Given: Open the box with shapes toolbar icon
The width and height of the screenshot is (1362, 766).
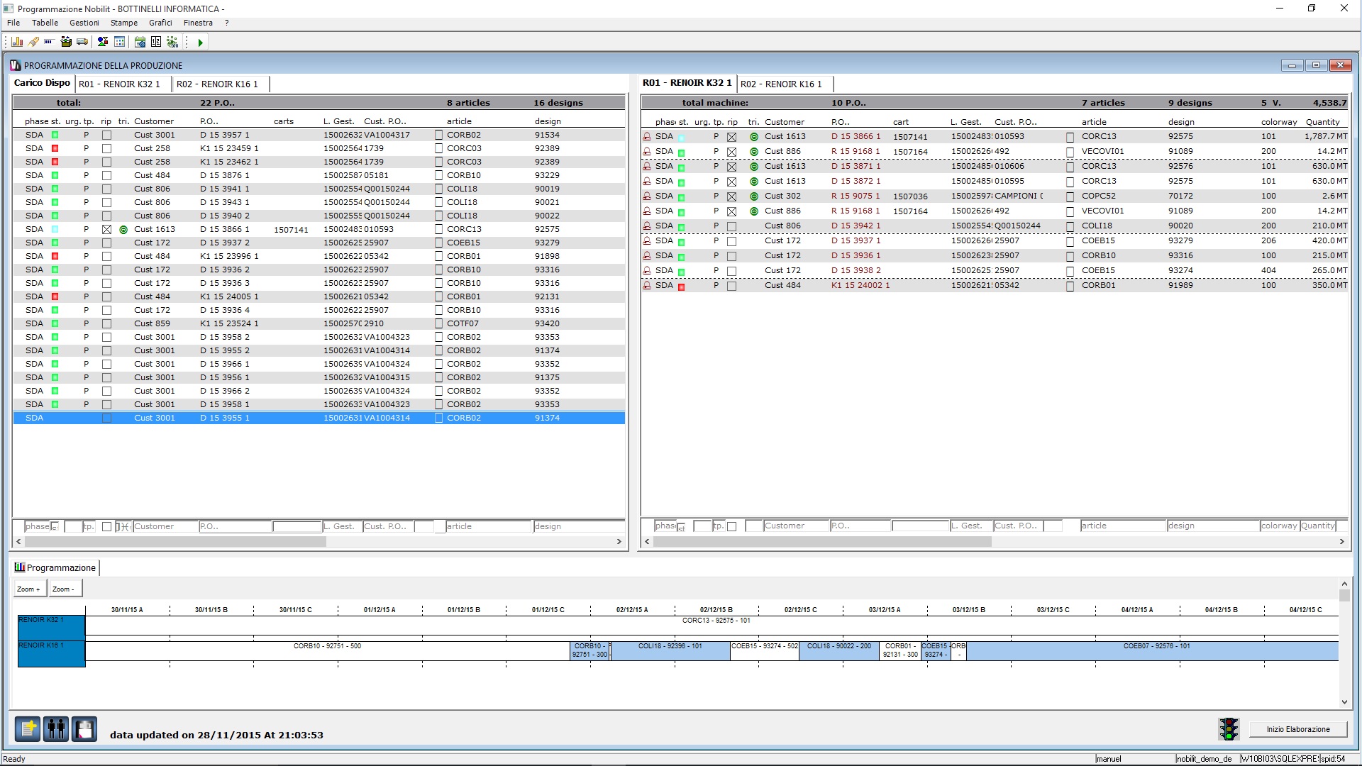Looking at the screenshot, I should click(x=66, y=42).
